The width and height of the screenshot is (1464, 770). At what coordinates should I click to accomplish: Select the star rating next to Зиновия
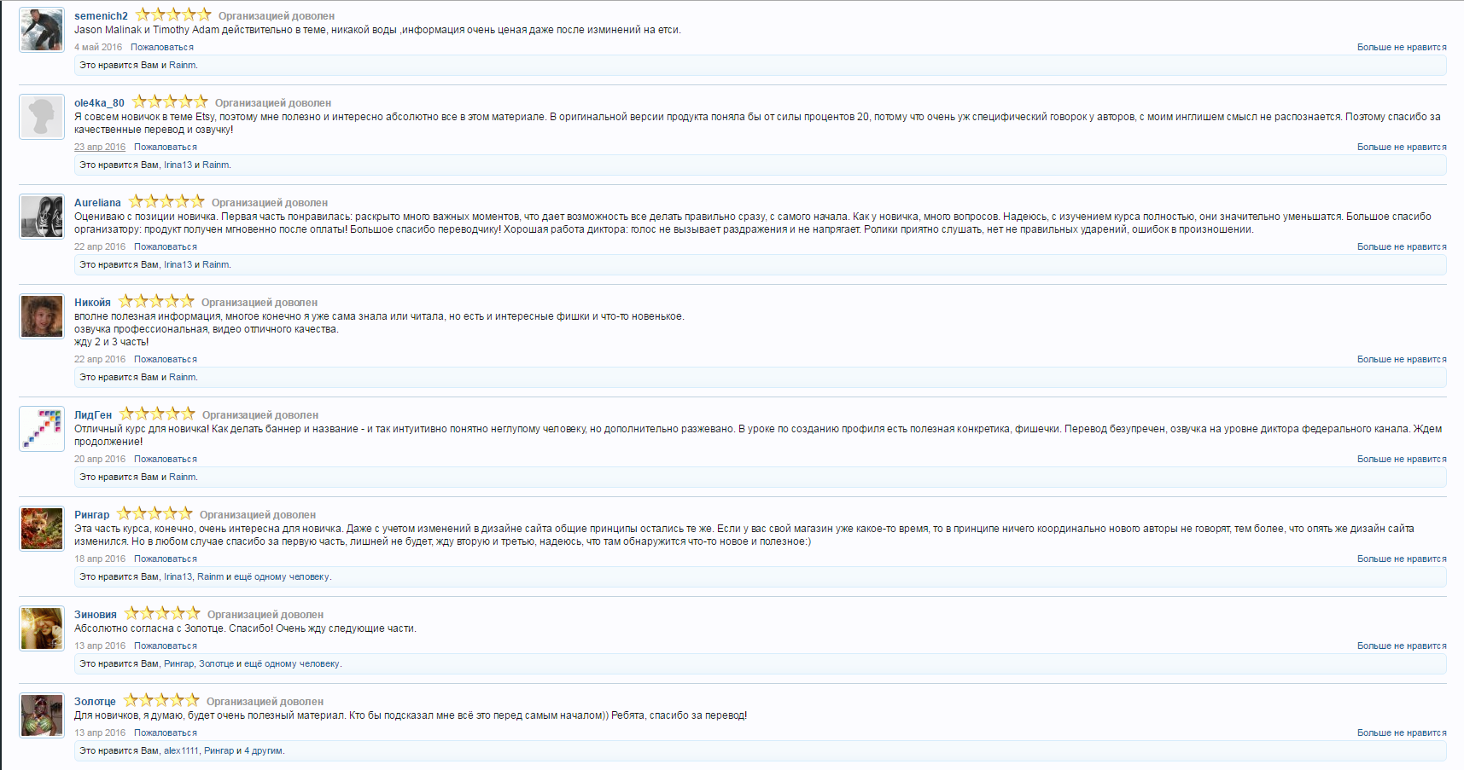click(x=162, y=613)
